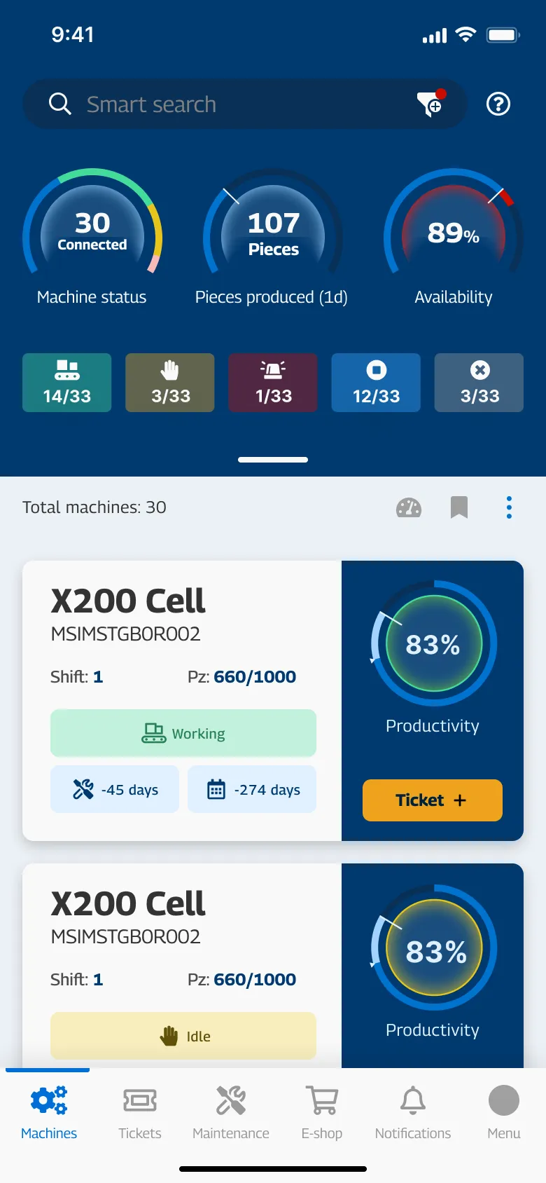Image resolution: width=546 pixels, height=1183 pixels.
Task: Tap the 9:41 clock
Action: pyautogui.click(x=73, y=34)
